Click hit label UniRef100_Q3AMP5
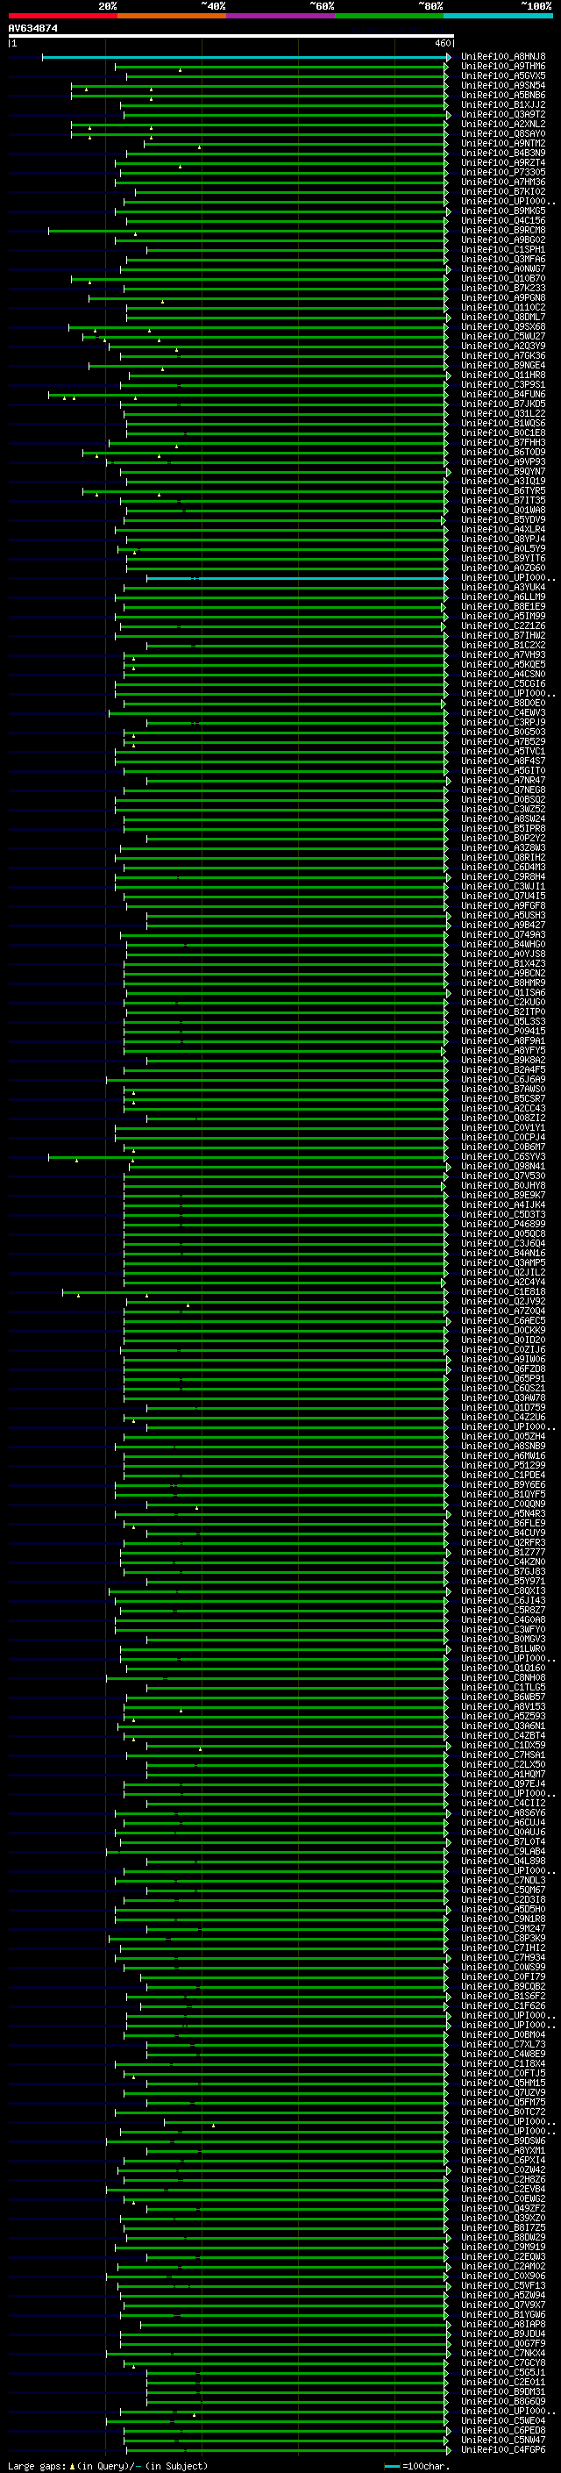 point(503,1262)
